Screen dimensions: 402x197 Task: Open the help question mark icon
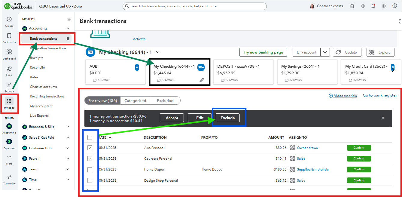tap(395, 6)
